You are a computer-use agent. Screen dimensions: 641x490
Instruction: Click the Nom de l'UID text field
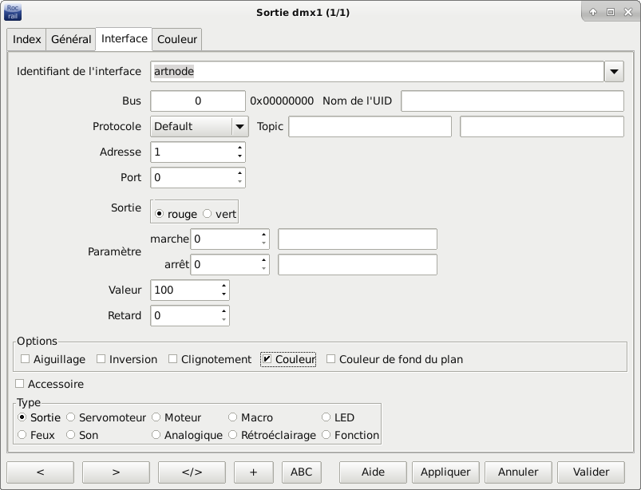click(x=512, y=101)
